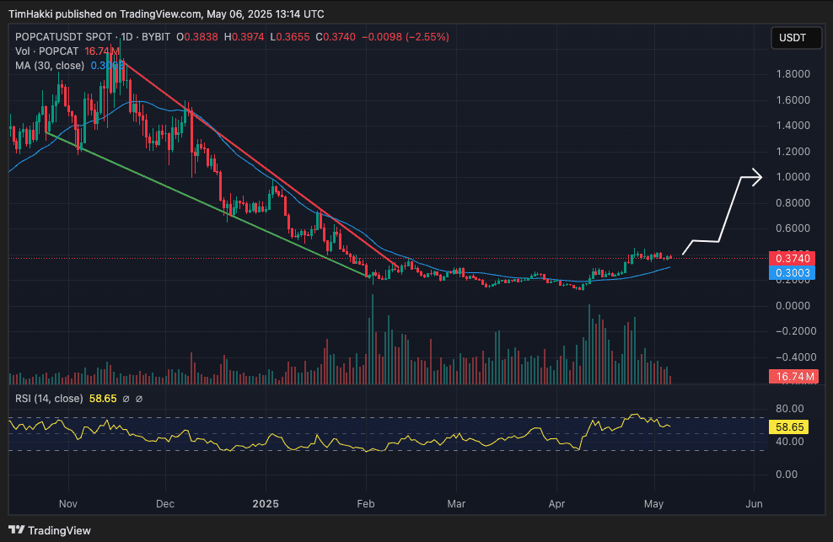Click the 2025 label on time axis
Viewport: 833px width, 542px height.
[x=266, y=503]
